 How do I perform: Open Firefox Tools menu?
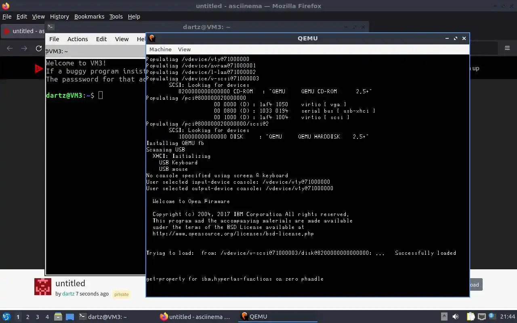point(116,17)
